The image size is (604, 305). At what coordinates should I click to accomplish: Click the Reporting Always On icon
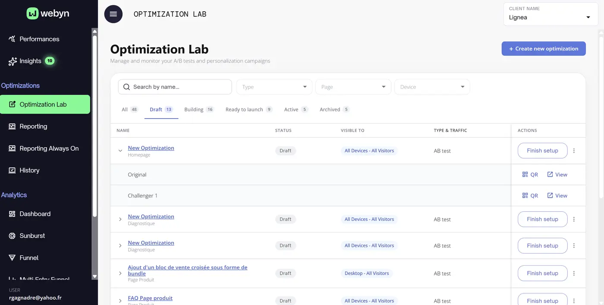click(x=12, y=148)
